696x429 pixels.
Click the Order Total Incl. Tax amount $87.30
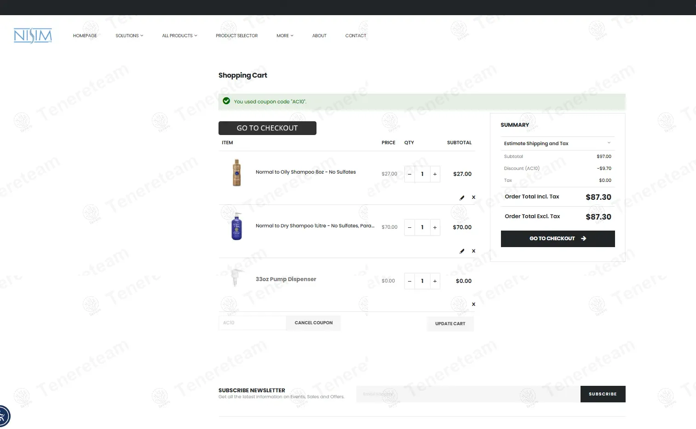598,197
